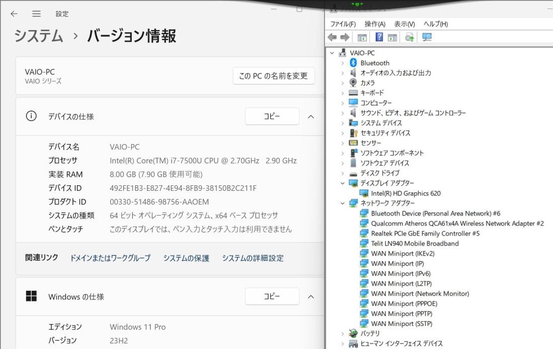553x349 pixels.
Task: Open the ヘルプ(H) menu
Action: click(x=436, y=24)
